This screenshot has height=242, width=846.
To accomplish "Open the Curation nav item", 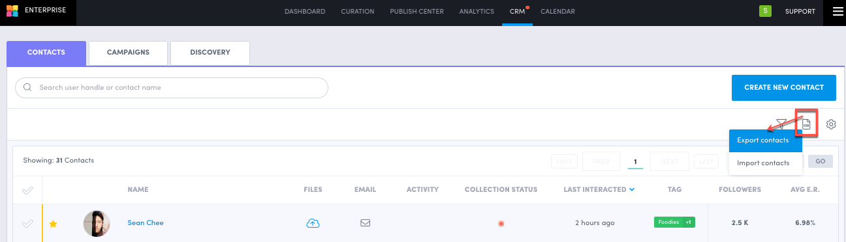I will 358,12.
